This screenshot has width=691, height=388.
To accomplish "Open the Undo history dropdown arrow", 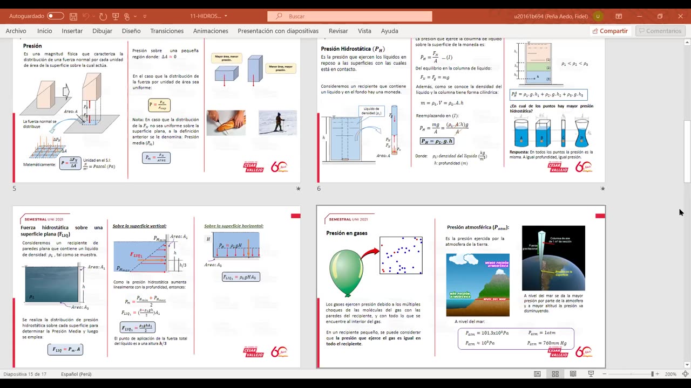I will tap(94, 16).
